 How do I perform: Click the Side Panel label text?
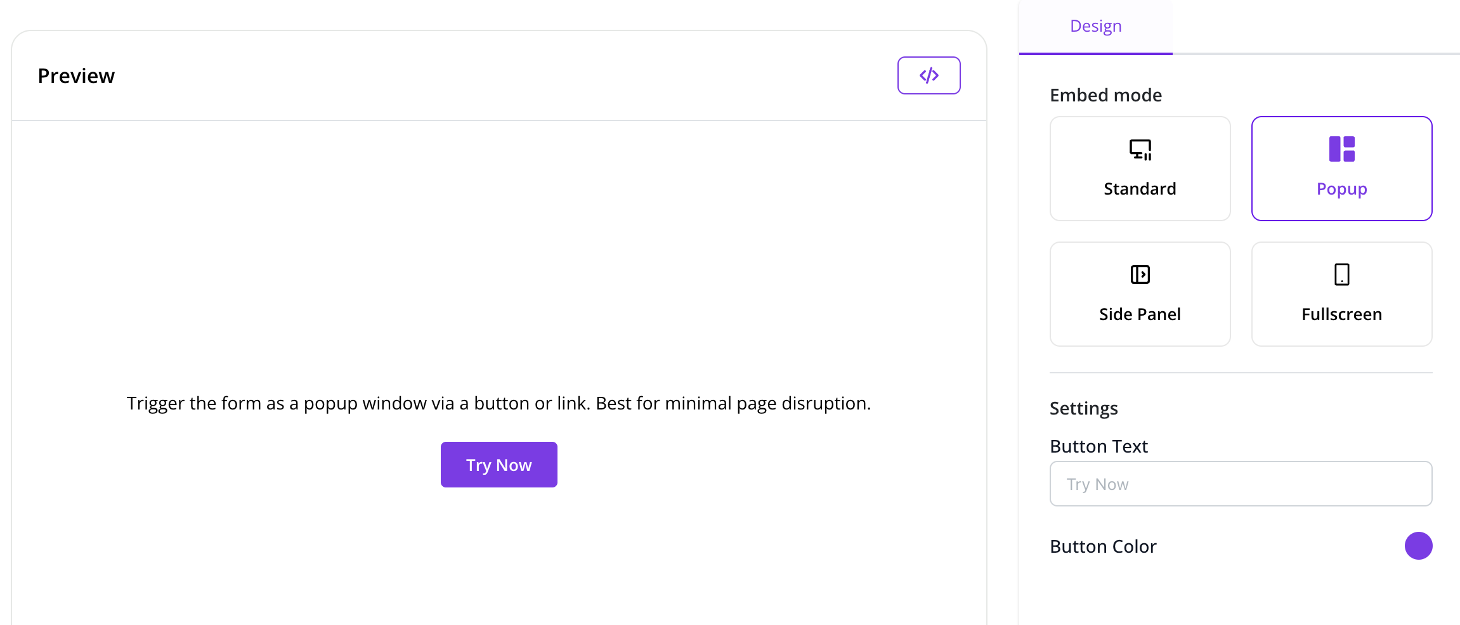[1140, 314]
